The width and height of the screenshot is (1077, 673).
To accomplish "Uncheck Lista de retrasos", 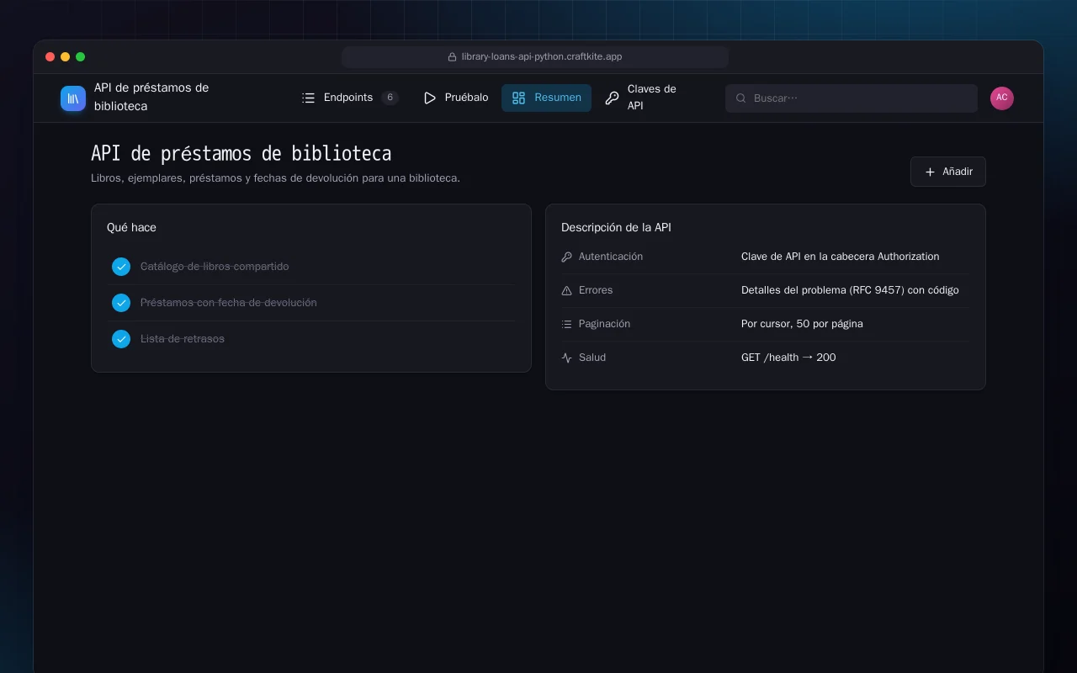I will (x=121, y=339).
